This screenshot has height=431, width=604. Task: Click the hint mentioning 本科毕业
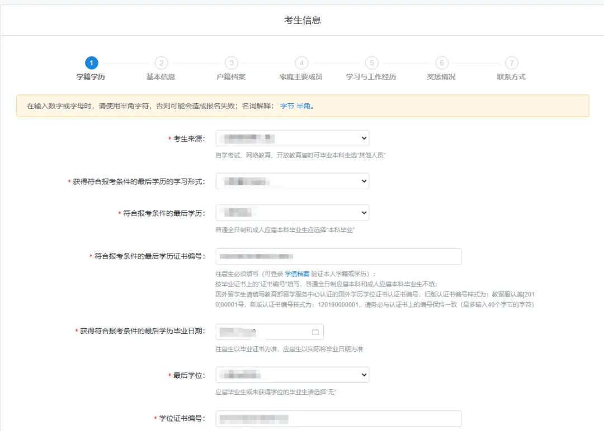pyautogui.click(x=285, y=230)
